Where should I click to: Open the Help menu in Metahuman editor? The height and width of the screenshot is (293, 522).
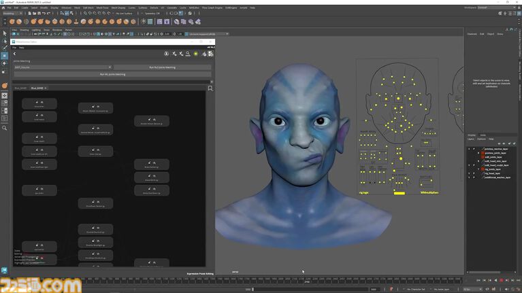(x=21, y=48)
